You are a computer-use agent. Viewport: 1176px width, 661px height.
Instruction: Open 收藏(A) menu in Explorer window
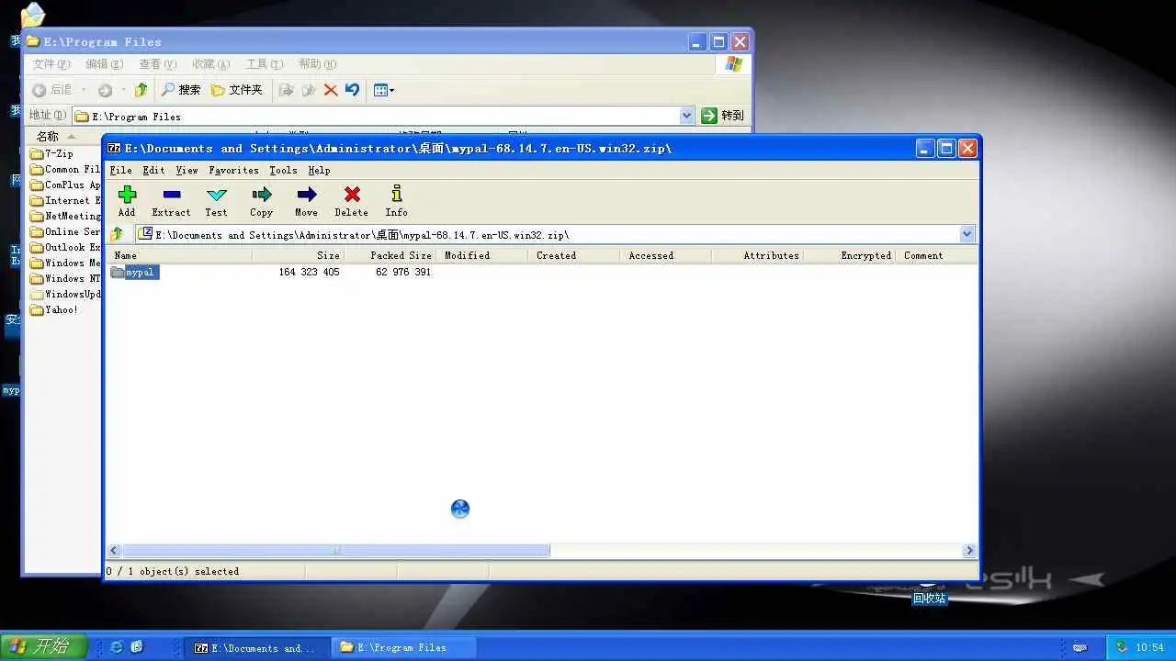click(x=210, y=64)
